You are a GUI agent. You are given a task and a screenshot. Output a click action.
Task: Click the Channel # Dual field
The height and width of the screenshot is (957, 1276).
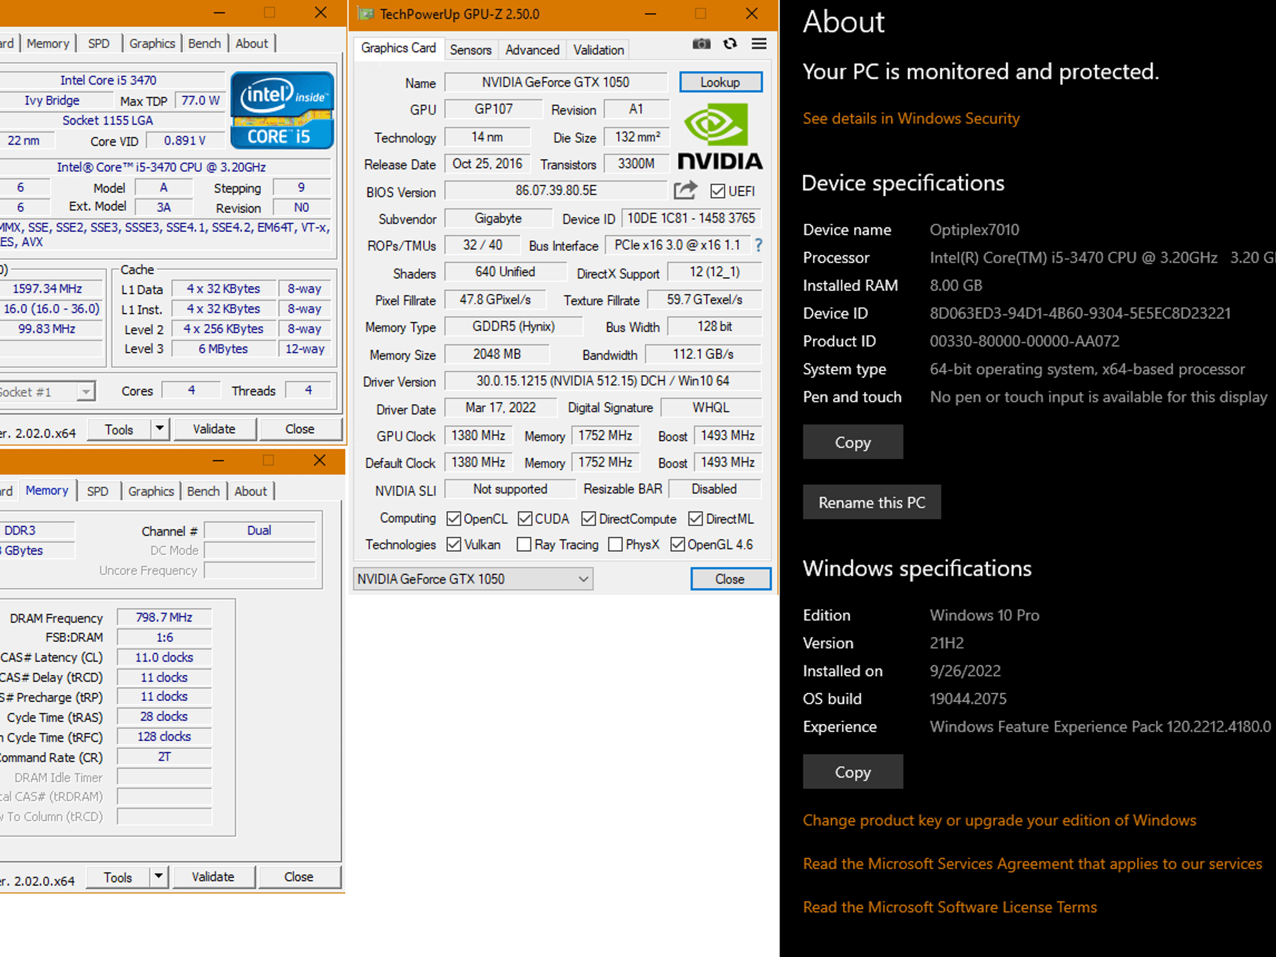259,530
